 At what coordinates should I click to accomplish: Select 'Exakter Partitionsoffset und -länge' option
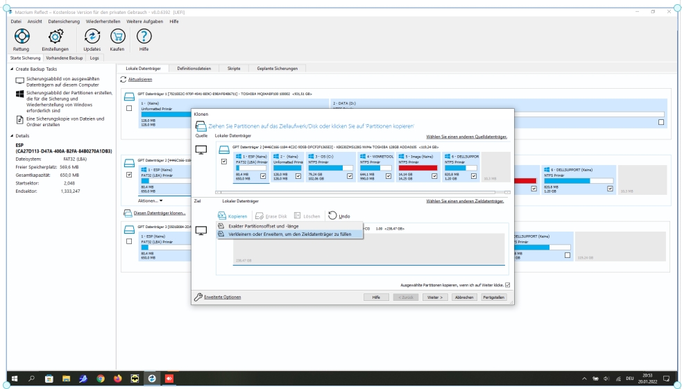[x=290, y=226]
